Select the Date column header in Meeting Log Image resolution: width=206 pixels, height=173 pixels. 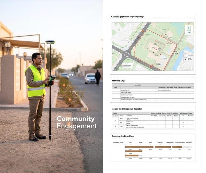click(116, 88)
